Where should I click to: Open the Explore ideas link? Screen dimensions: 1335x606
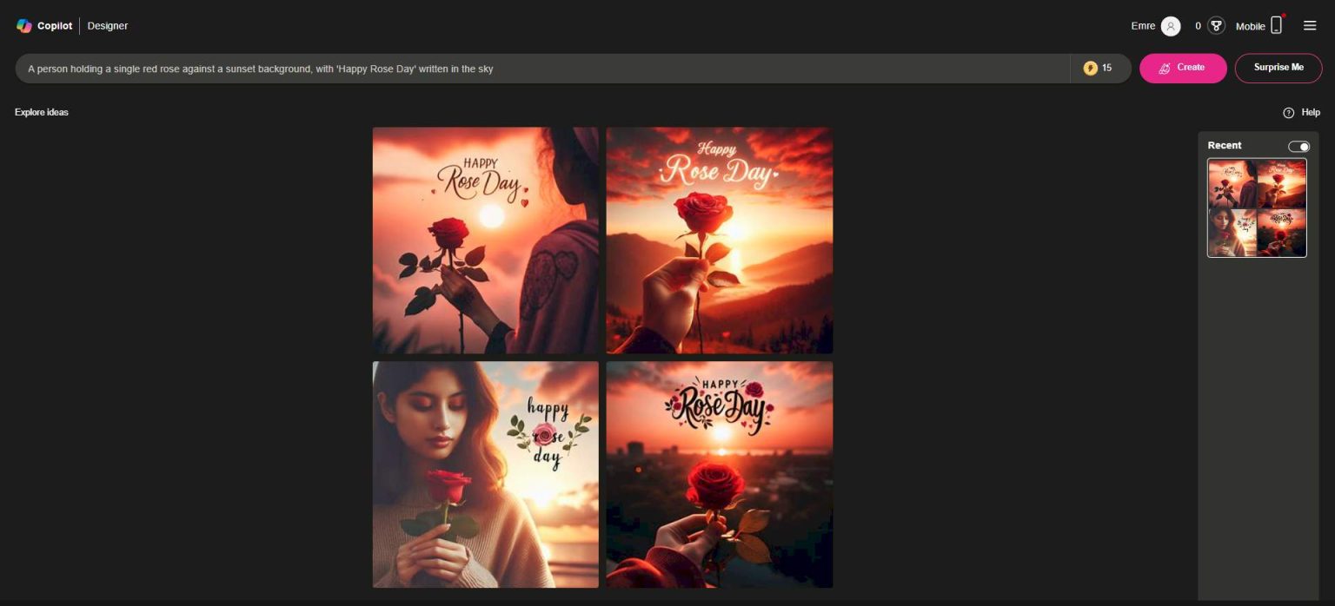click(x=41, y=112)
